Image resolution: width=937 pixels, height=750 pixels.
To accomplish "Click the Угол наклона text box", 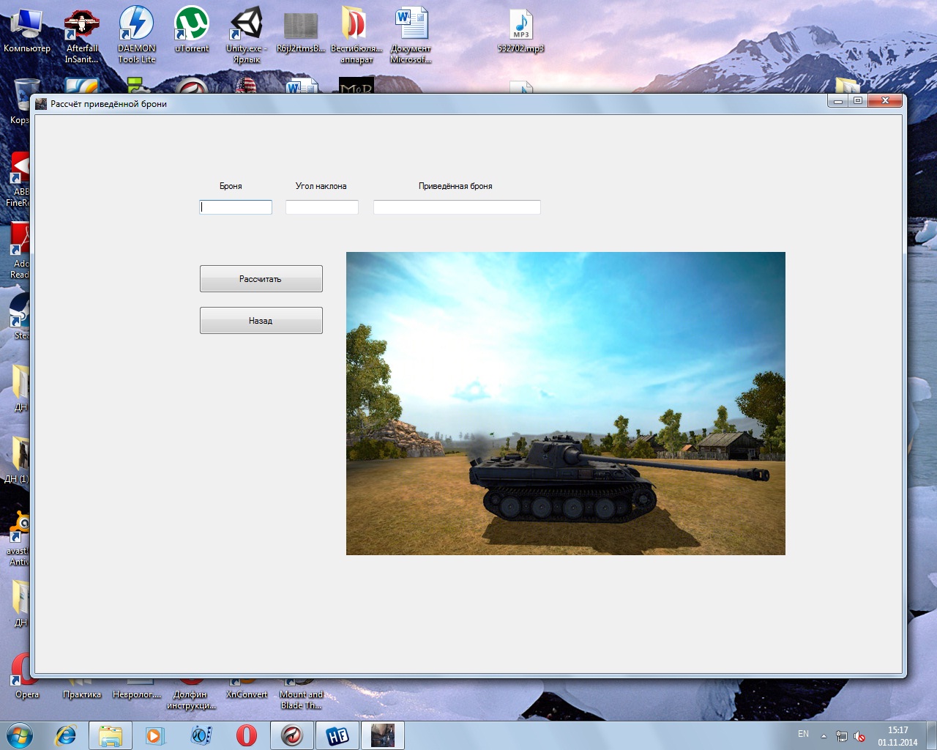I will (x=321, y=207).
